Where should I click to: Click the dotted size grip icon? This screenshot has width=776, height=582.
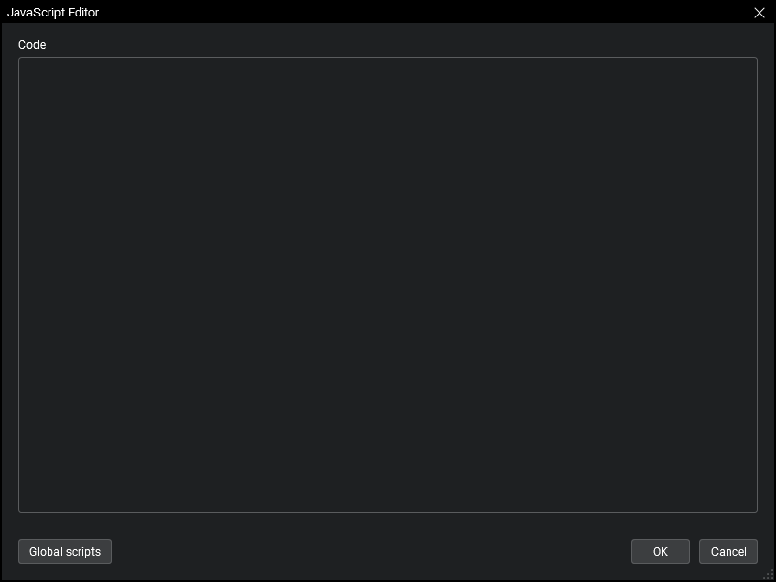point(769,575)
